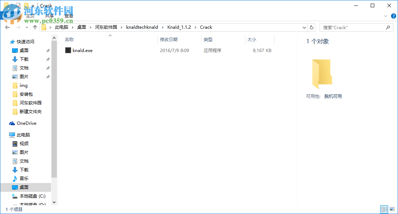
Task: Switch to the 查看 ribbon tab
Action: tap(69, 16)
